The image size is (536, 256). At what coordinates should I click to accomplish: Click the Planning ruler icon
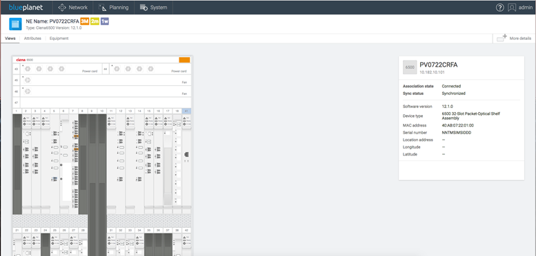(102, 7)
